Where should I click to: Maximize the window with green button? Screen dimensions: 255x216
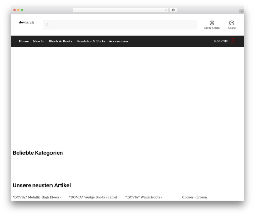point(22,10)
